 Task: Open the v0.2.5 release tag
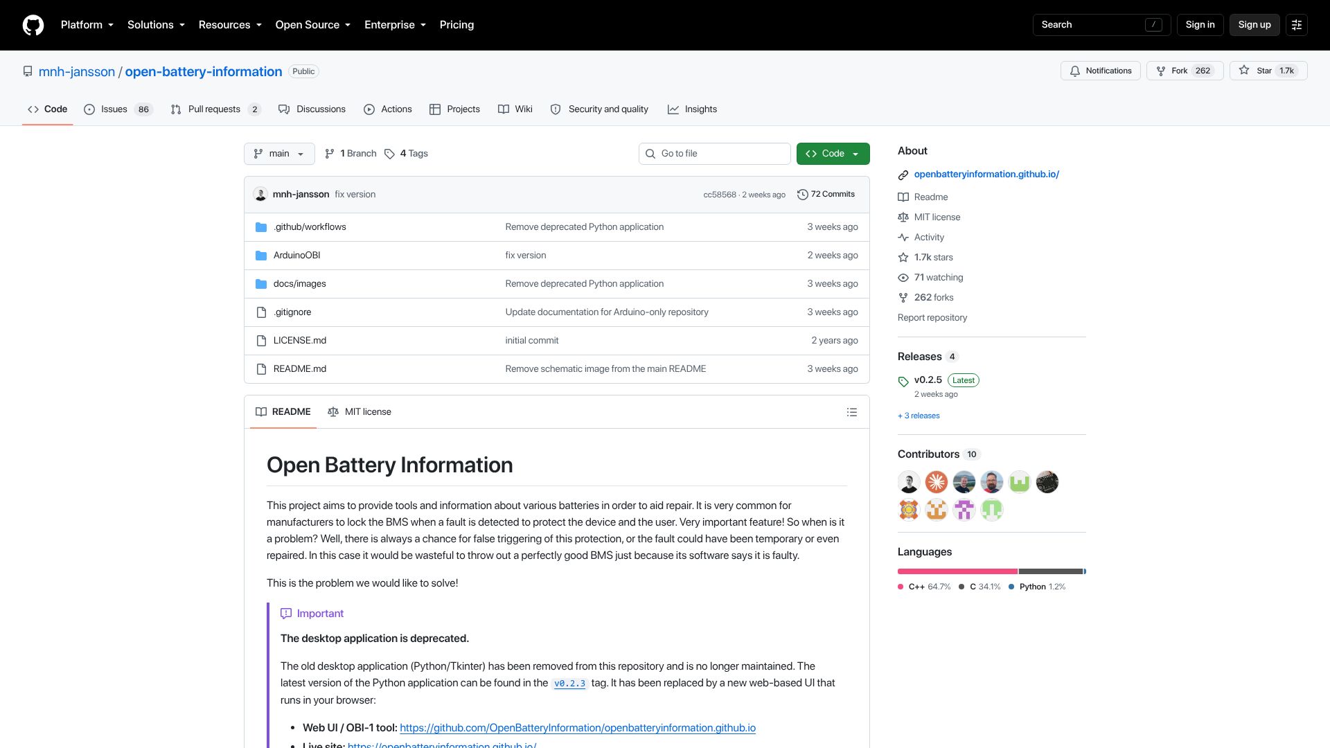[x=928, y=380]
